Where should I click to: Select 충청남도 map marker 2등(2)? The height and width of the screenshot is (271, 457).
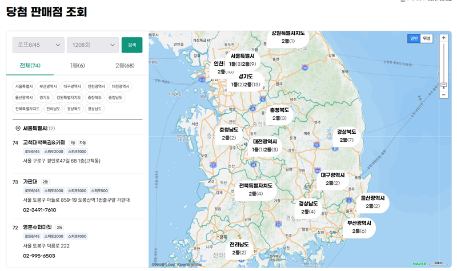coord(229,134)
